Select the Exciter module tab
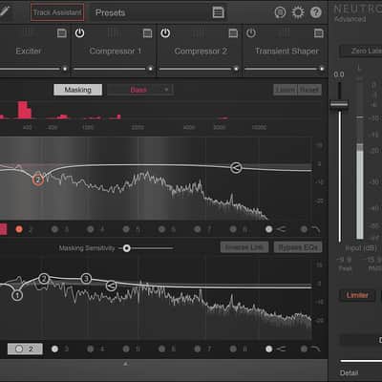382x382 pixels. 29,51
